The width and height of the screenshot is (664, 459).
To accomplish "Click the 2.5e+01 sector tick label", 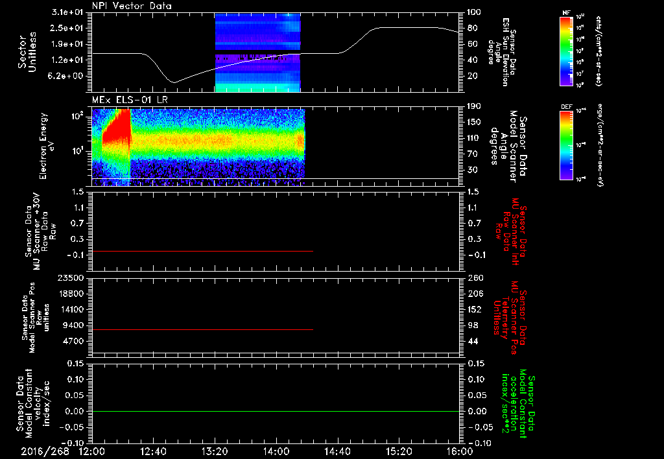I will pos(68,28).
